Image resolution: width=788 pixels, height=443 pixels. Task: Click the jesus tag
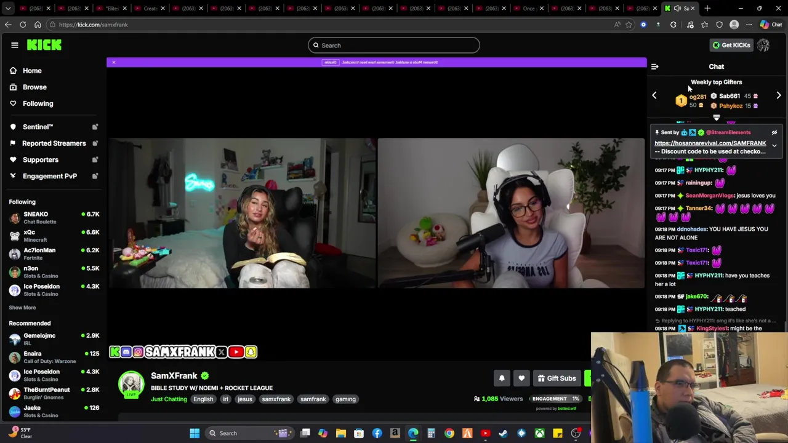[x=245, y=399]
